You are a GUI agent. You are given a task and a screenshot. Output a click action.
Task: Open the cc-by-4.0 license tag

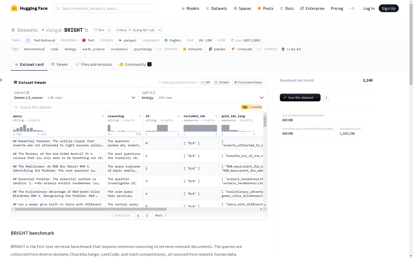click(x=291, y=49)
